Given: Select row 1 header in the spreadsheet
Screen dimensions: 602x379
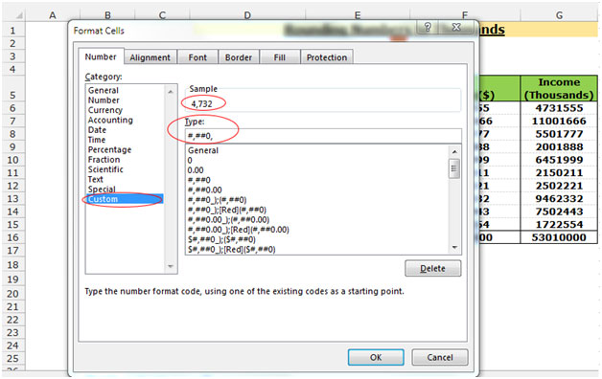Looking at the screenshot, I should coord(13,31).
